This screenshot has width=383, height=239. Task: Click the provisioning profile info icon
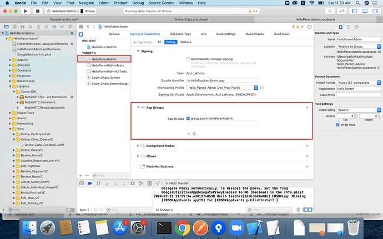[262, 88]
